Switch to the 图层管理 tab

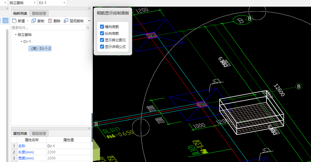(39, 134)
